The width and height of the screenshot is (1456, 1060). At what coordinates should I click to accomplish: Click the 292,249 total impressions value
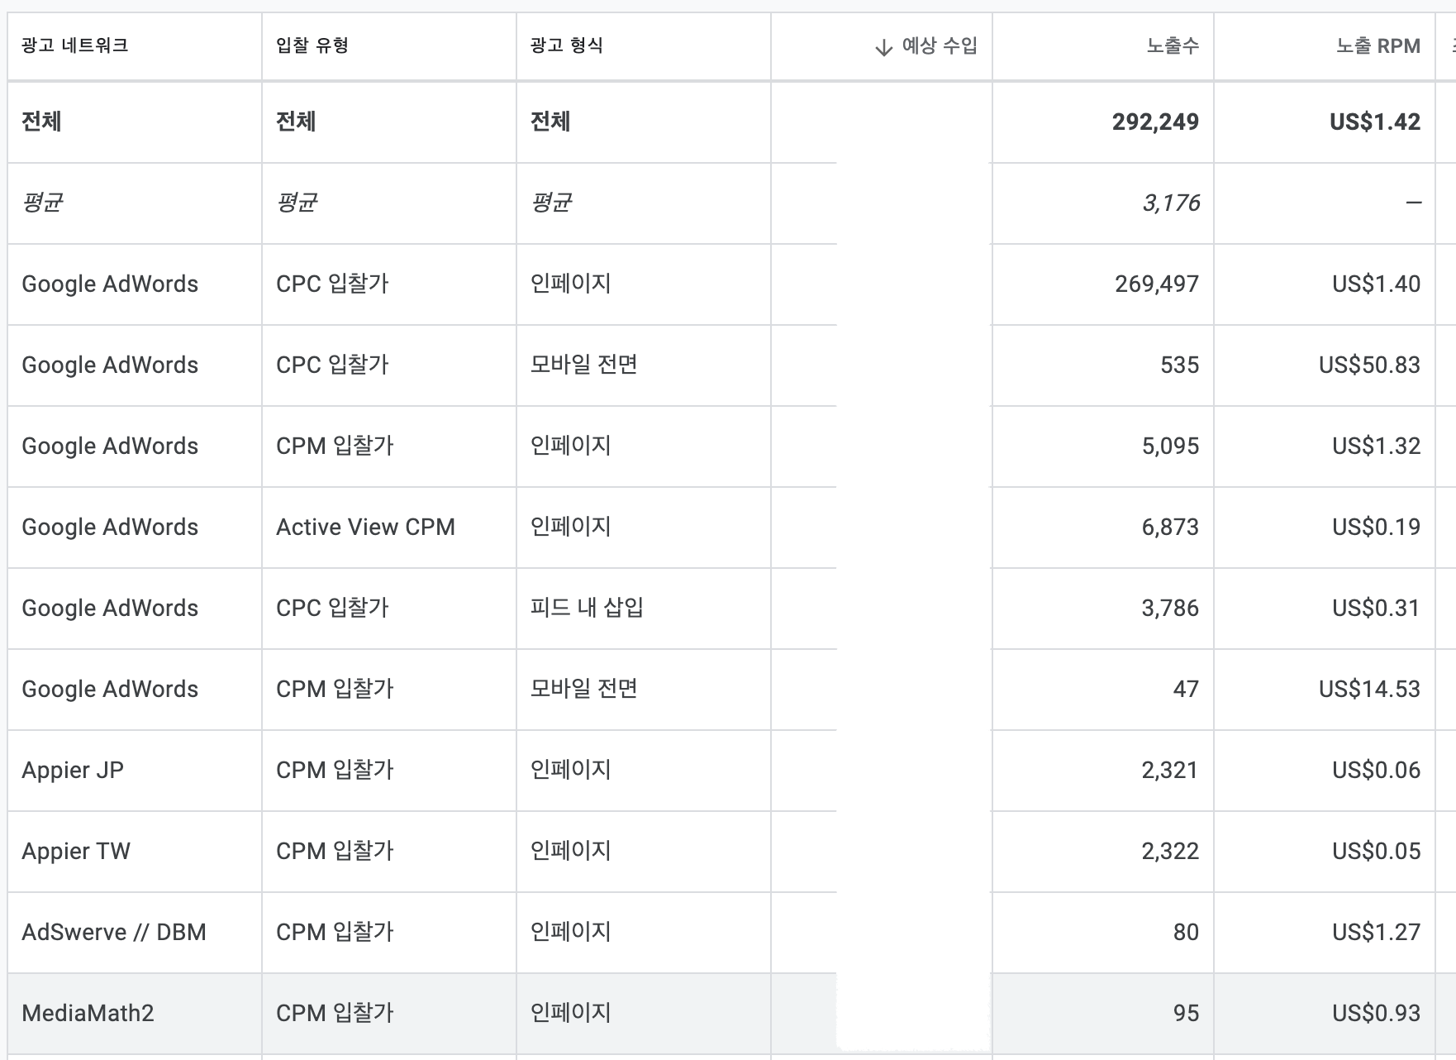click(1156, 122)
